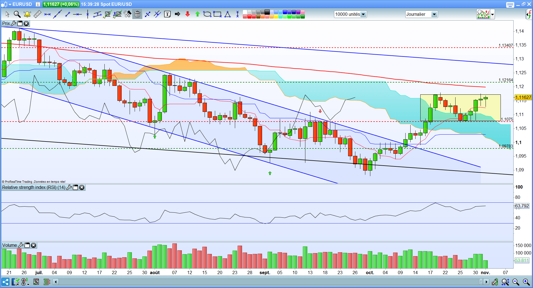Maximize the Prix panel
This screenshot has height=288, width=533.
pos(20,24)
